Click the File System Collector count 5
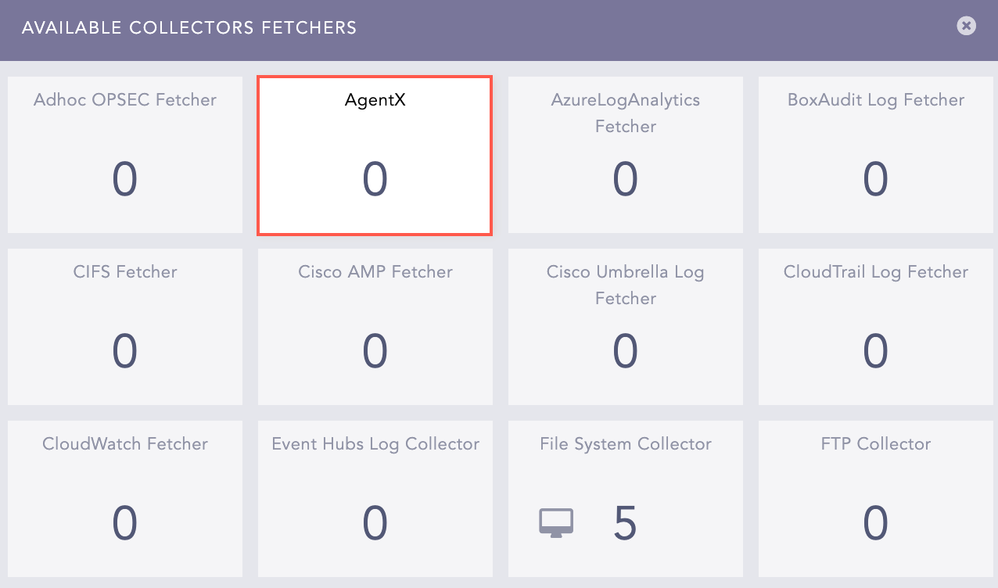 click(625, 523)
